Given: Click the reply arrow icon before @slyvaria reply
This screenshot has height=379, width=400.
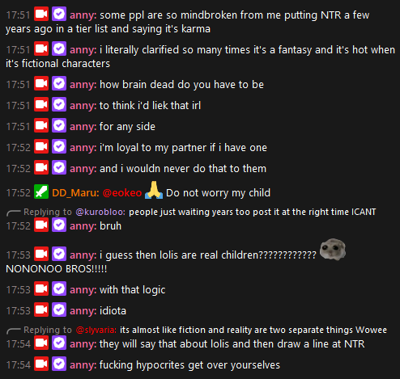Looking at the screenshot, I should tap(14, 331).
